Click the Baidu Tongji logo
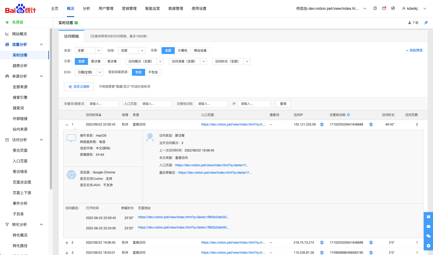The width and height of the screenshot is (433, 255). pyautogui.click(x=20, y=9)
